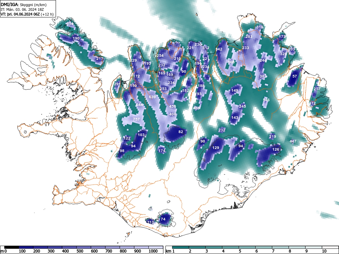Click the visibility value 382 on the map
Image resolution: width=339 pixels, height=254 pixels.
[263, 76]
